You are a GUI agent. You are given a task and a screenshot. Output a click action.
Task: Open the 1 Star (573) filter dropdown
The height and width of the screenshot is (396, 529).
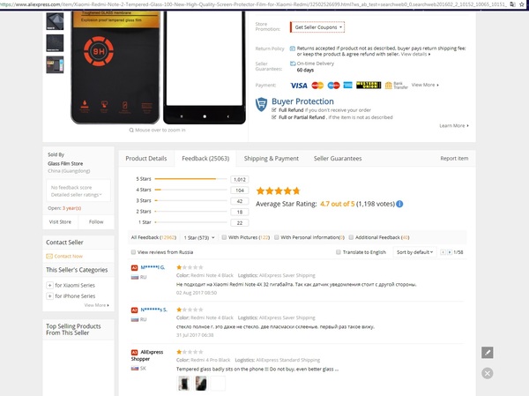(x=199, y=237)
